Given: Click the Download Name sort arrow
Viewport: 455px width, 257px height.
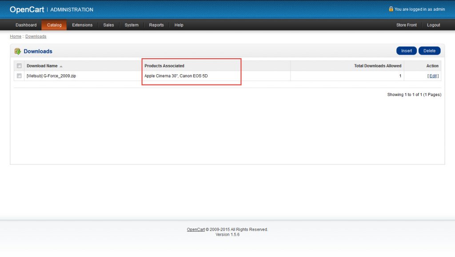Looking at the screenshot, I should point(61,67).
